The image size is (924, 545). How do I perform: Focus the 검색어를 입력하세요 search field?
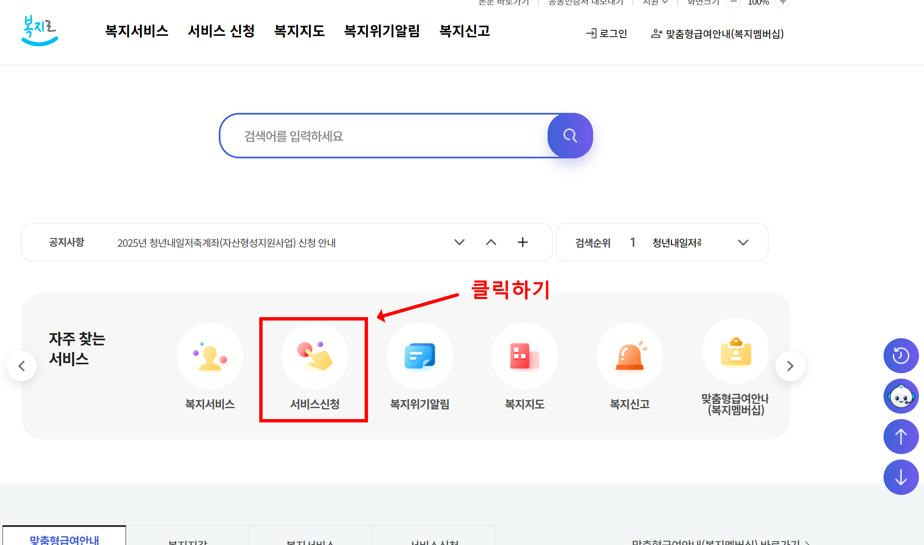coord(379,136)
